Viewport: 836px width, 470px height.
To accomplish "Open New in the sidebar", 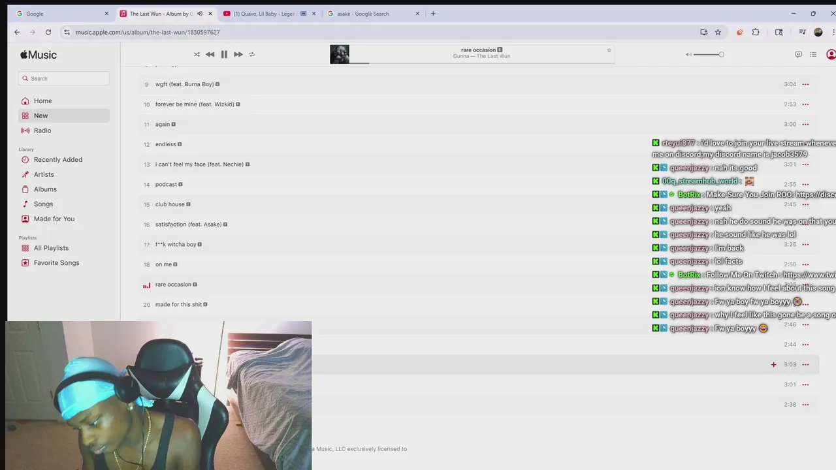I will click(x=64, y=116).
